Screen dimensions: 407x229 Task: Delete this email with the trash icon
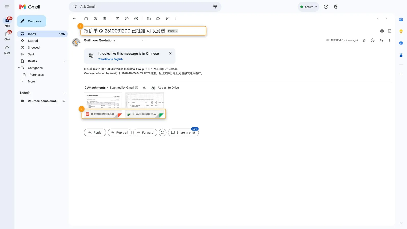[105, 19]
